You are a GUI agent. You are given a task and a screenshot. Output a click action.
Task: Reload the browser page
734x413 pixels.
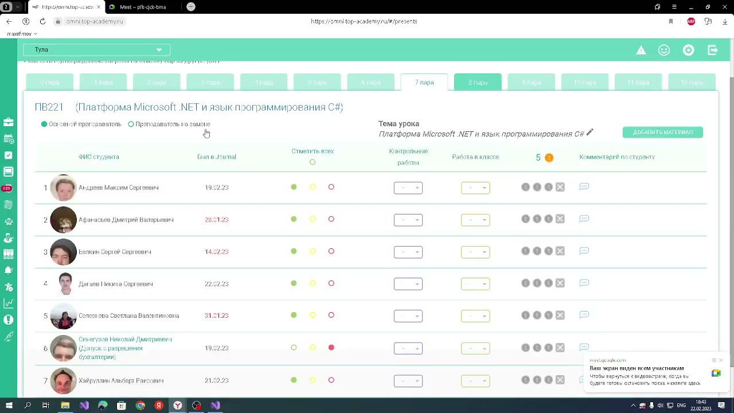pos(42,21)
